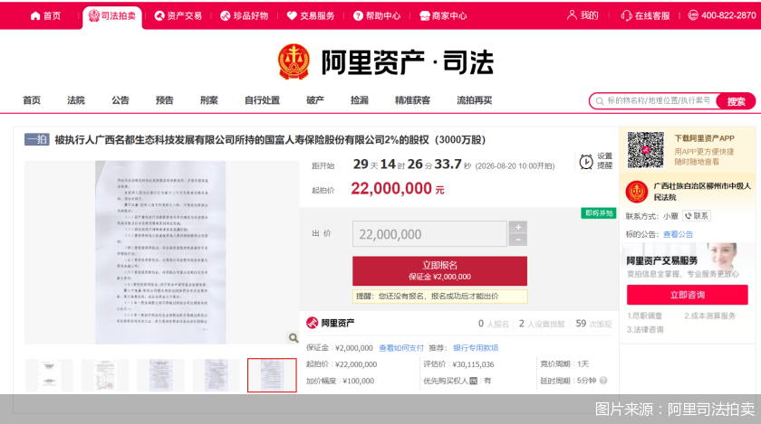Open 我的 account menu
This screenshot has width=761, height=424.
[x=583, y=15]
